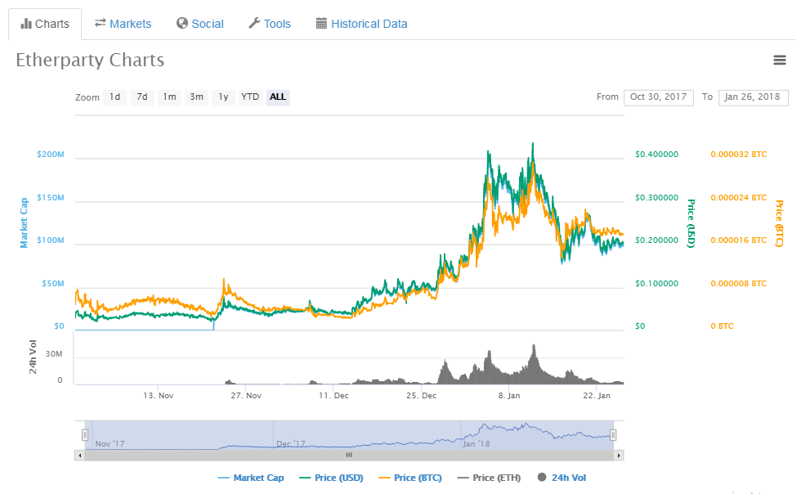Click the $150M market cap axis label
Image resolution: width=801 pixels, height=494 pixels.
pyautogui.click(x=51, y=198)
